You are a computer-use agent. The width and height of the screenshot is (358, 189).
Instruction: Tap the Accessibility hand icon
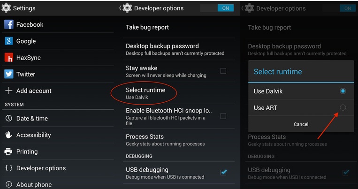(8, 135)
